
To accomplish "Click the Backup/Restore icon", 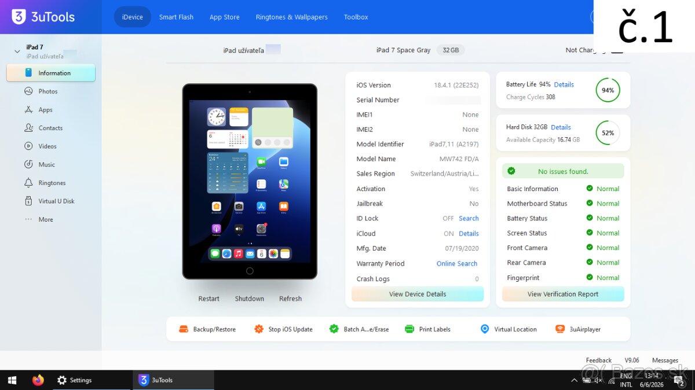I will pos(184,329).
